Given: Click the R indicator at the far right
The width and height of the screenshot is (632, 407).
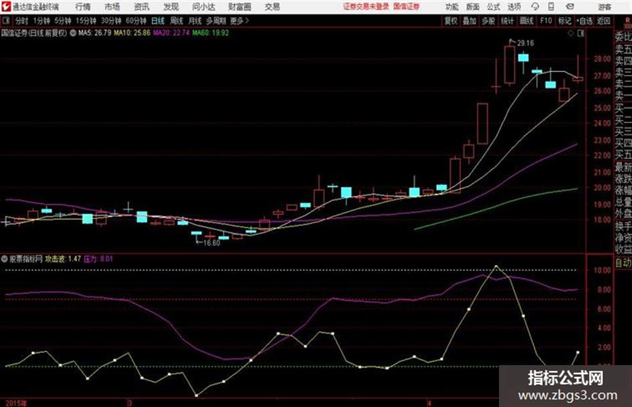Looking at the screenshot, I should click(x=627, y=20).
